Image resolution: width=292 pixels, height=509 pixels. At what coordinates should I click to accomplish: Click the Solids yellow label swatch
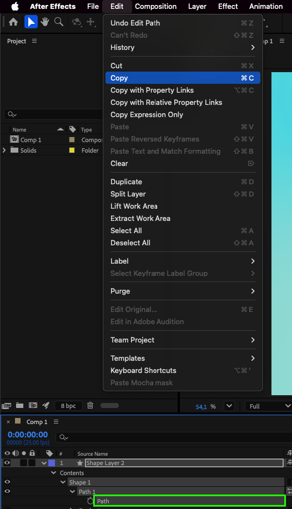point(72,150)
